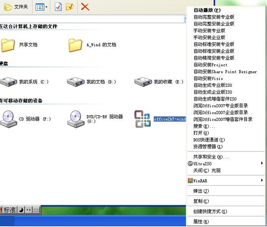
Task: Choose 自动标准安装专业版 menu entry
Action: tap(226, 44)
